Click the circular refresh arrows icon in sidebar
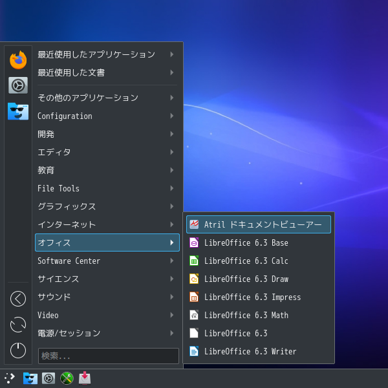The image size is (388, 388). click(18, 325)
